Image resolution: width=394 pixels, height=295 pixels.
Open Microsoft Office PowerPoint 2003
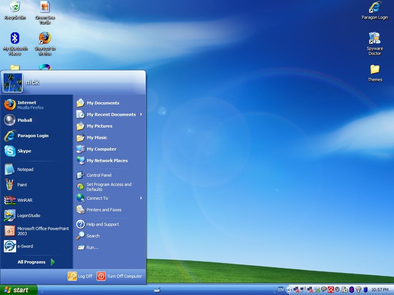click(36, 231)
